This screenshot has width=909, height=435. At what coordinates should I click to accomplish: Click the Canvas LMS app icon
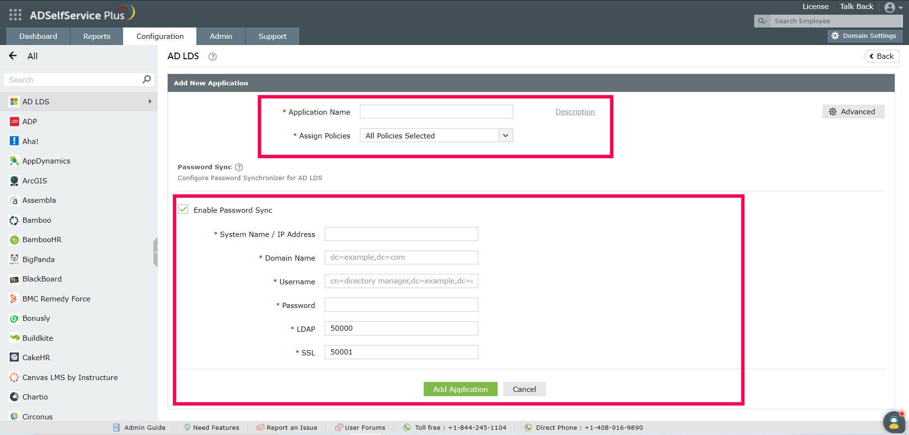coord(14,378)
